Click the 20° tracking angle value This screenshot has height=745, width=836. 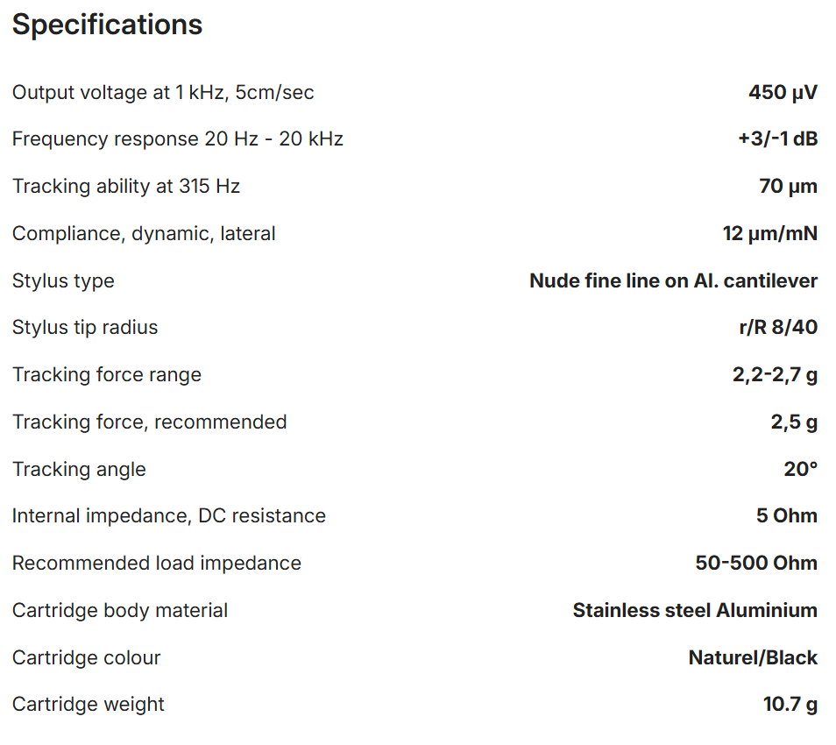tap(800, 470)
